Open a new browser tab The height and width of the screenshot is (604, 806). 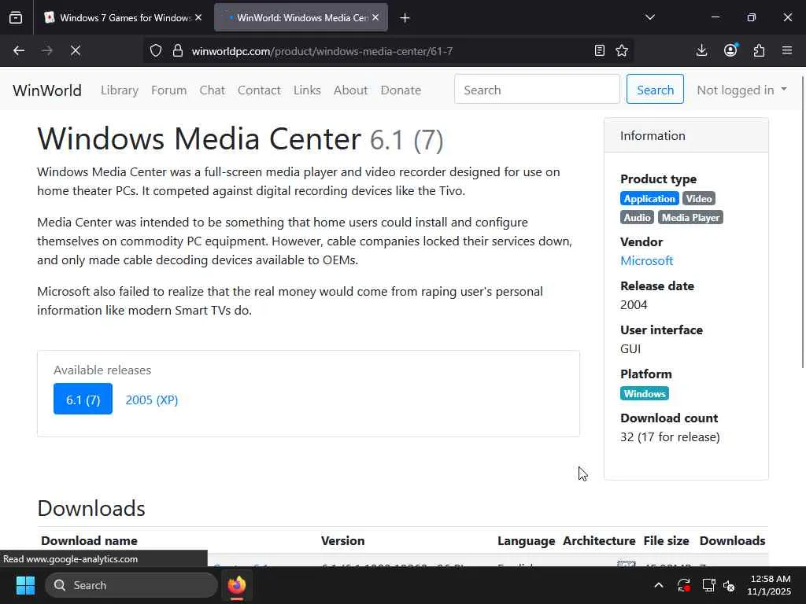[405, 18]
